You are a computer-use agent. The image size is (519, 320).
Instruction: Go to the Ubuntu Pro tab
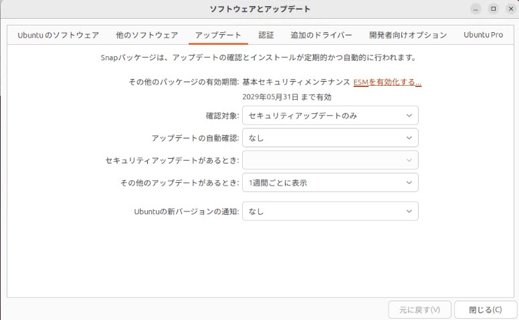click(483, 35)
